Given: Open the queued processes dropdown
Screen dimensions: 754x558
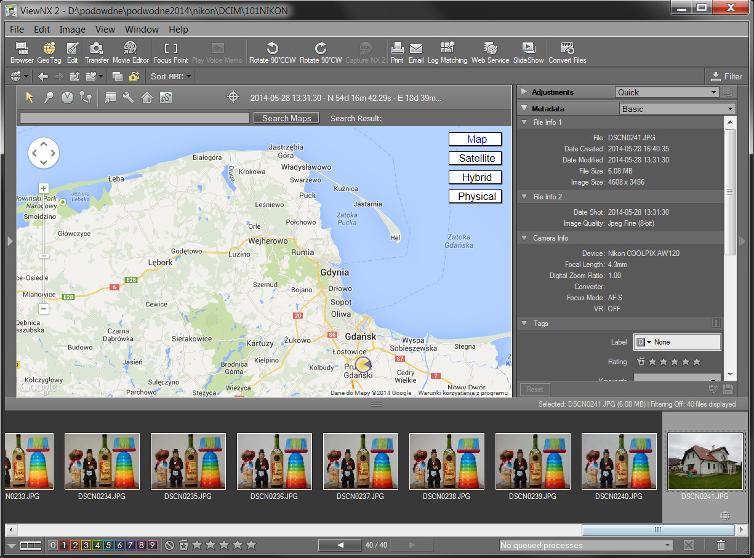Looking at the screenshot, I should pyautogui.click(x=586, y=545).
